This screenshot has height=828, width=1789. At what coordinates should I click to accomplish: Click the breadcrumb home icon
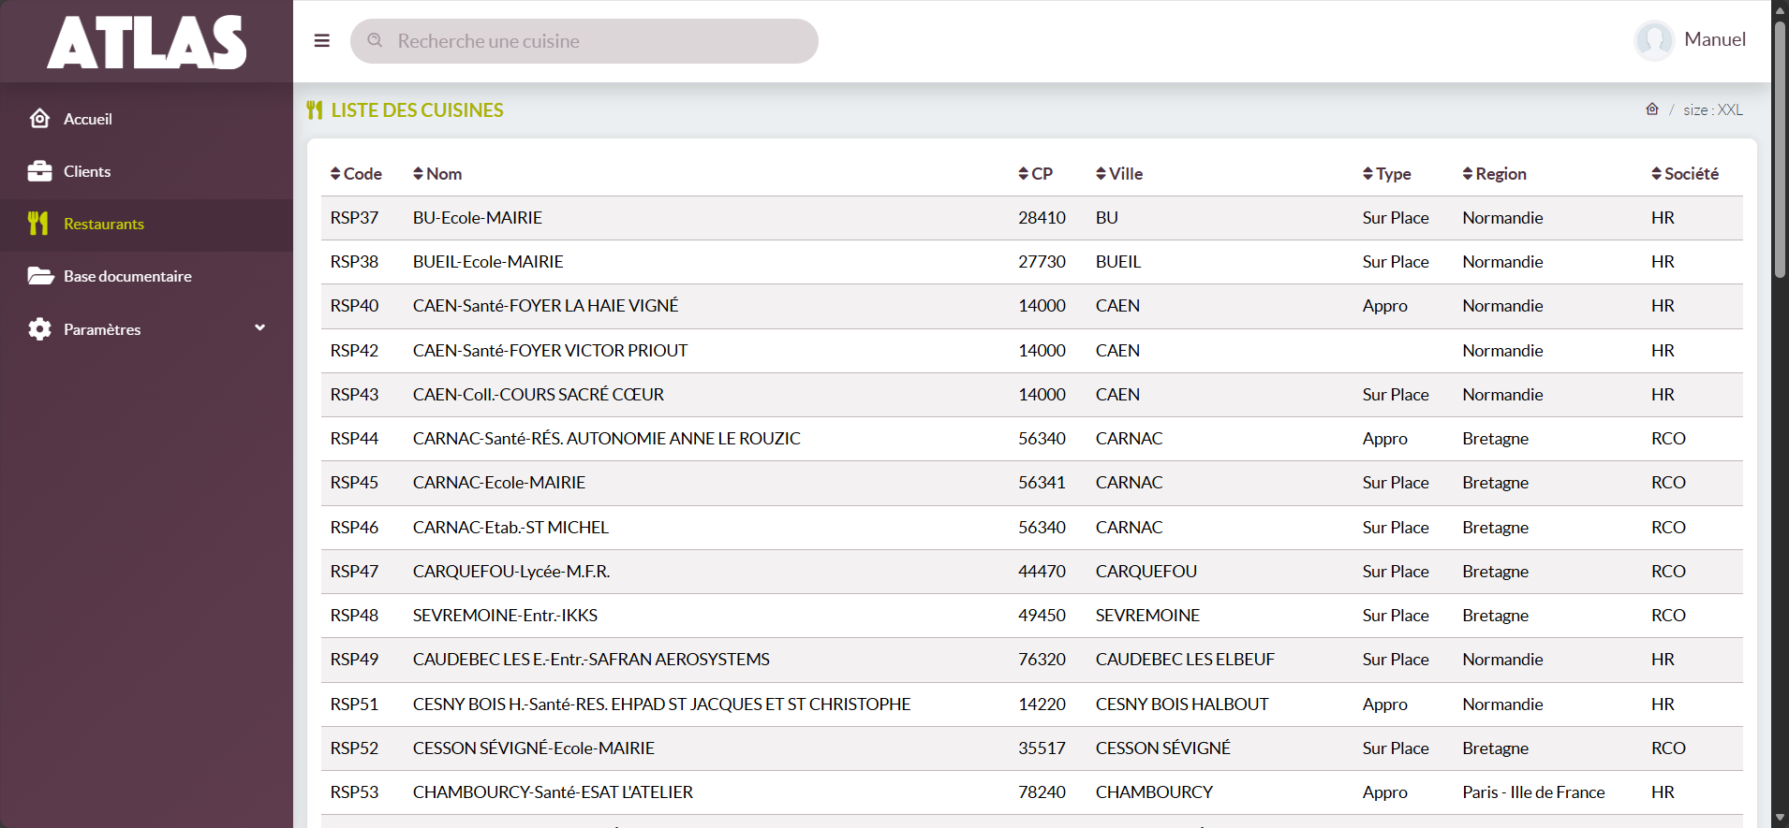click(1652, 109)
